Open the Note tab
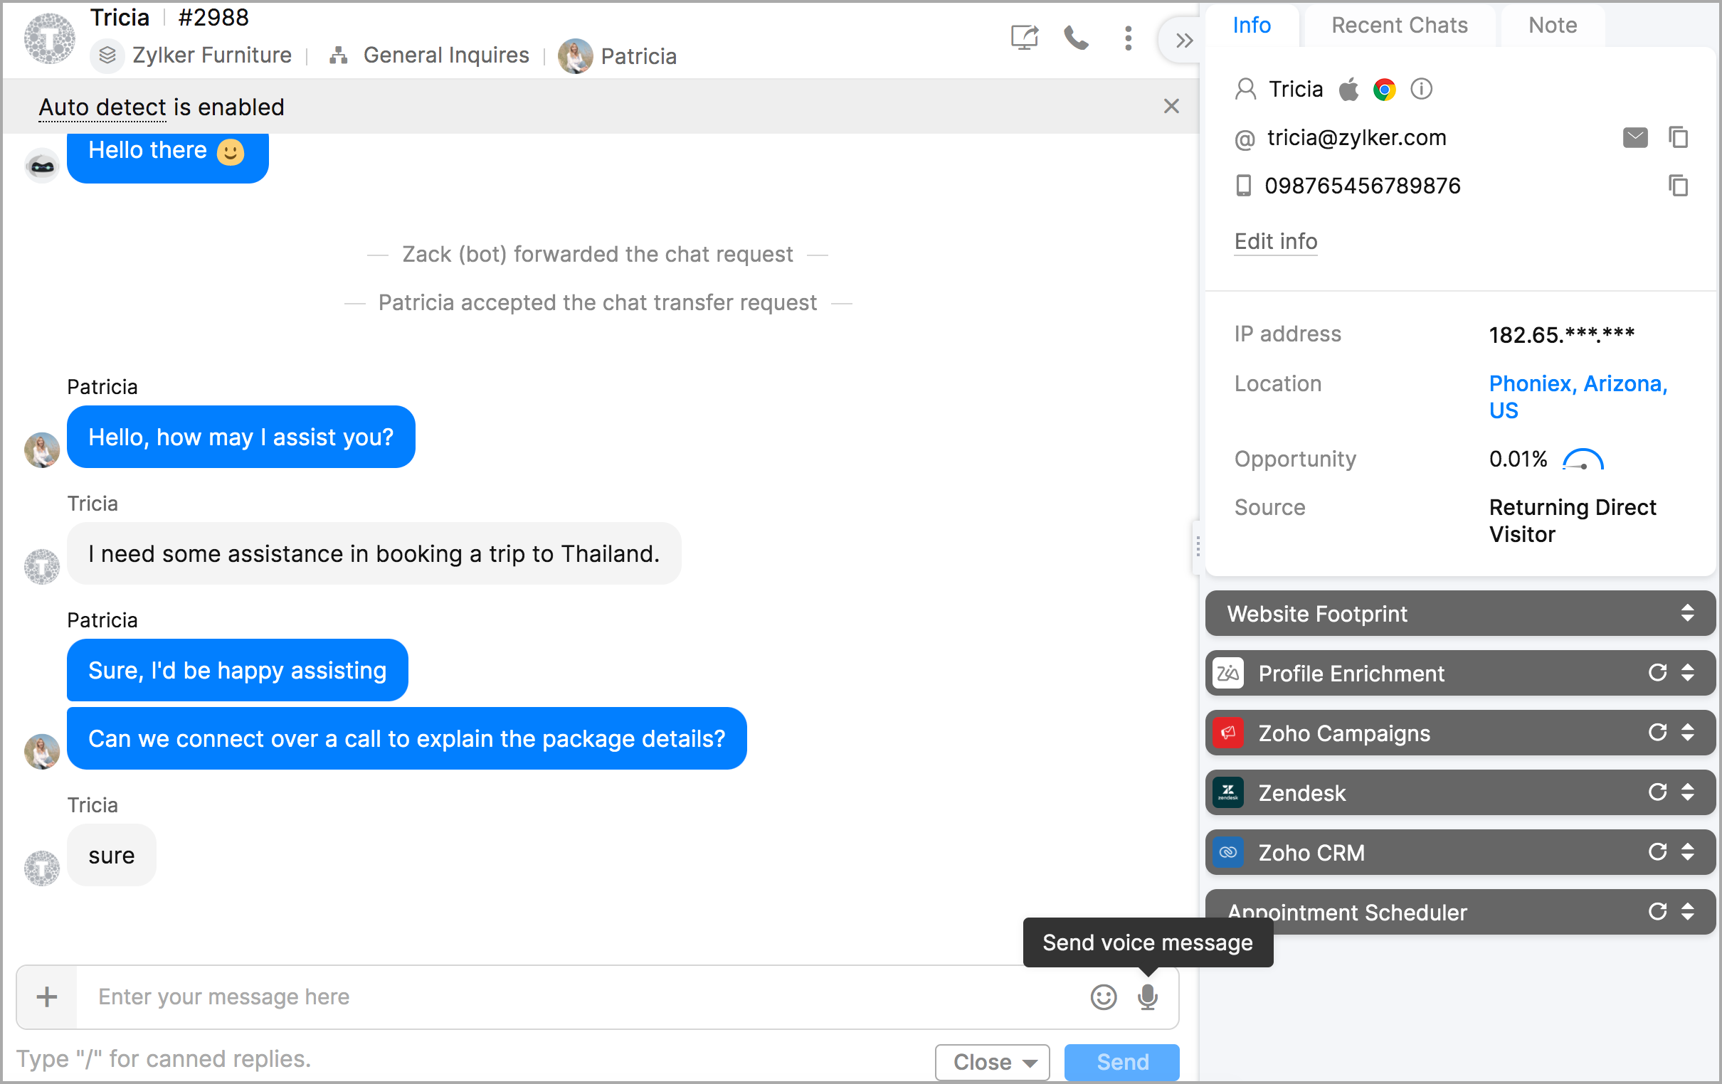This screenshot has width=1722, height=1084. pyautogui.click(x=1552, y=26)
